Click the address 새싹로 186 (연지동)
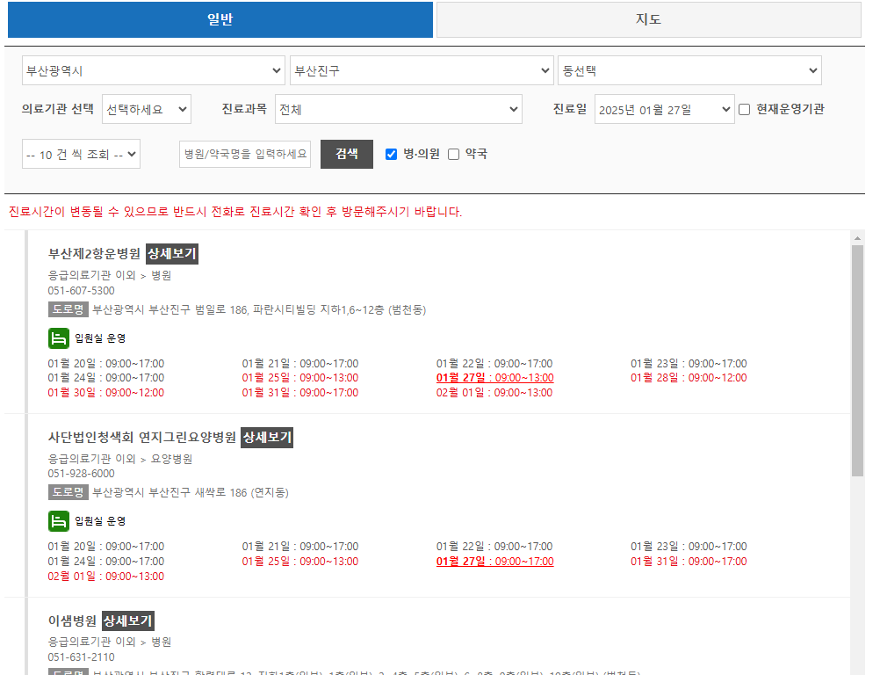Screen dimensions: 880x675 pos(191,493)
